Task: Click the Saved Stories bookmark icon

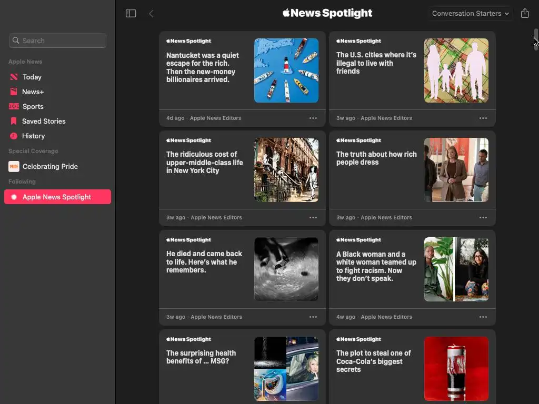Action: click(x=14, y=122)
